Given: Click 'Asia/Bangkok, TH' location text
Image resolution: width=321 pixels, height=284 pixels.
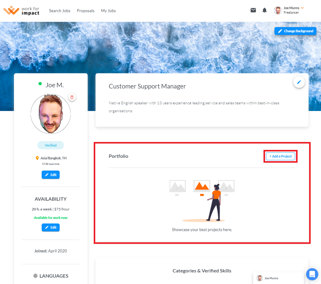Looking at the screenshot, I should [54, 158].
